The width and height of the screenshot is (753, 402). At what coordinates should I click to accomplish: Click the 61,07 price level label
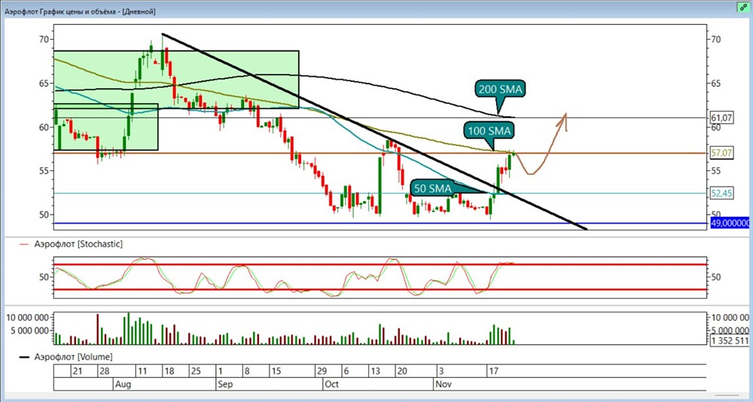coord(721,117)
